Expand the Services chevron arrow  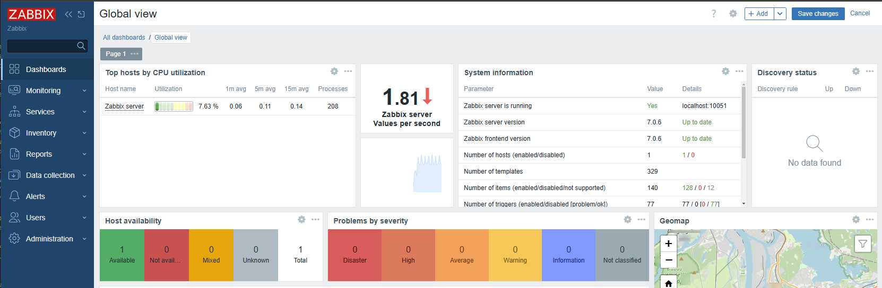click(84, 112)
